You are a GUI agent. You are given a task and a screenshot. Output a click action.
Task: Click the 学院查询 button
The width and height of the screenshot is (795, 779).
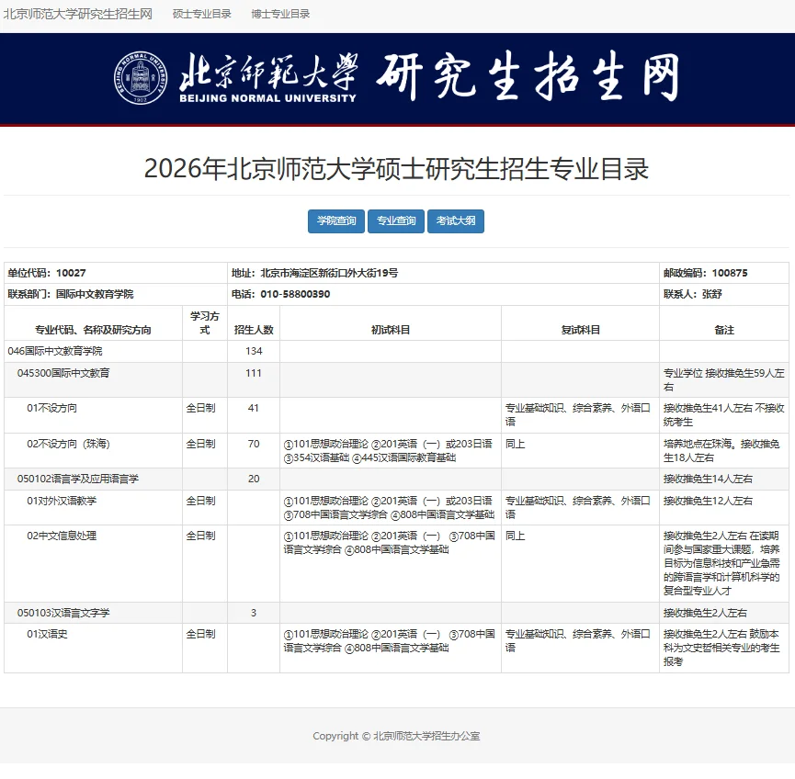point(336,221)
